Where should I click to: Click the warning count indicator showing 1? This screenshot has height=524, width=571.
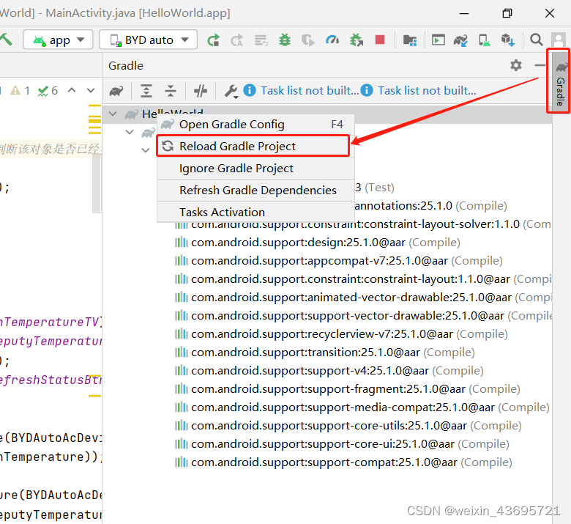click(20, 90)
